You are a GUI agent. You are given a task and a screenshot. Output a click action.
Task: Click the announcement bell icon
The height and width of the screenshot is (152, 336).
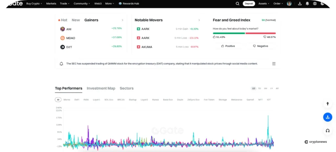pyautogui.click(x=61, y=64)
